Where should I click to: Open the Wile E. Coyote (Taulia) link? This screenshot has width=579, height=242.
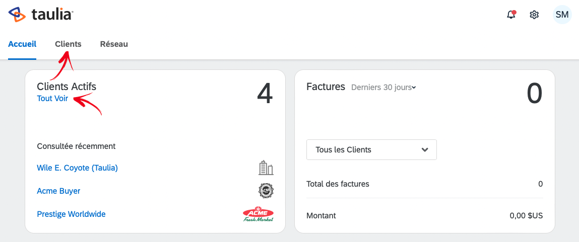78,168
